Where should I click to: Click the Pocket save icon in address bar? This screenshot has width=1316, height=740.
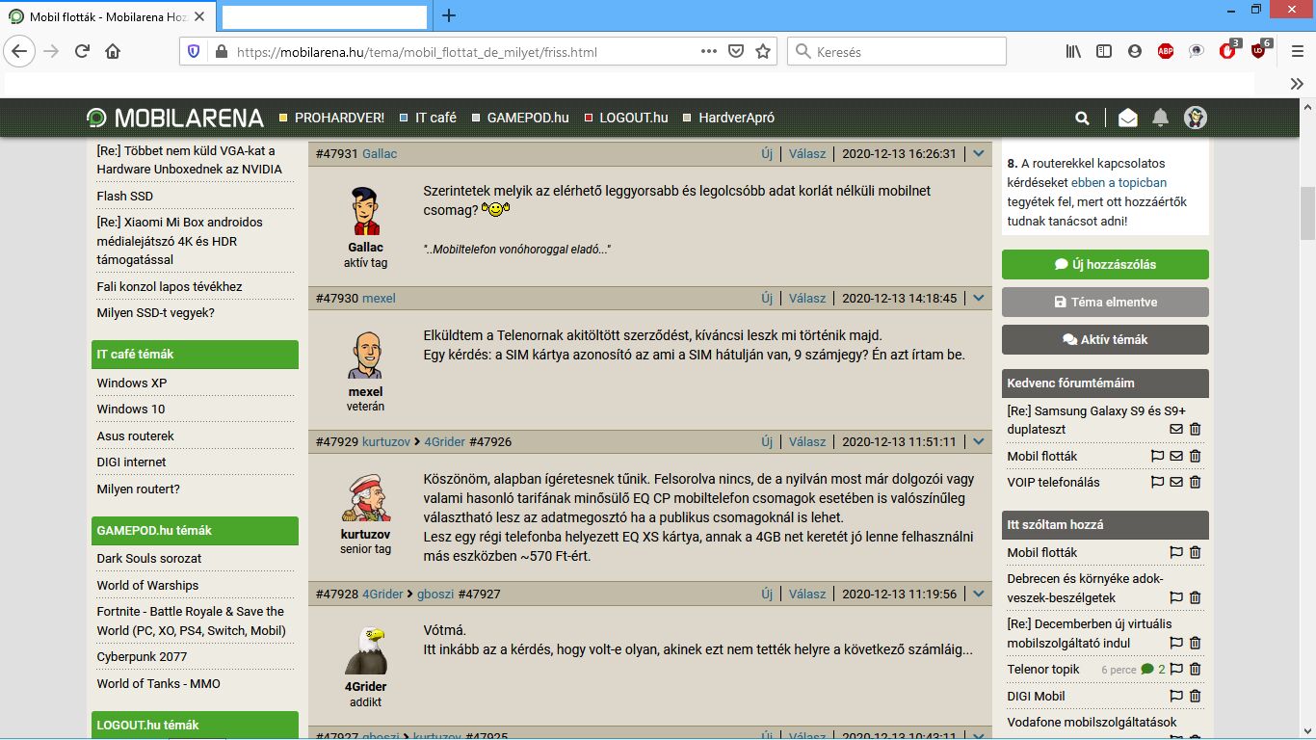(736, 52)
